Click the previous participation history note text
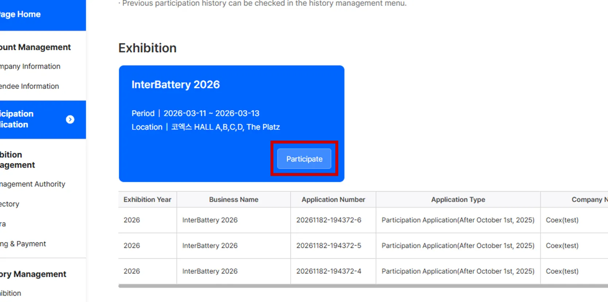The image size is (608, 302). 262,3
